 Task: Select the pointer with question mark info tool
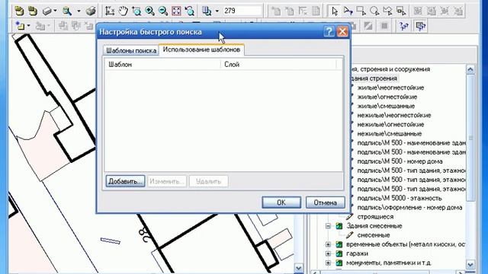[x=348, y=11]
